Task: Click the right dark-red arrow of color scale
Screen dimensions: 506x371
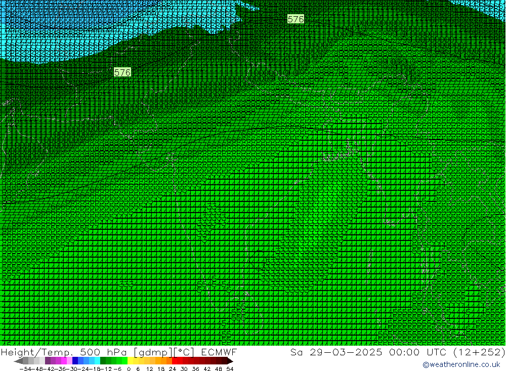Action: [230, 361]
